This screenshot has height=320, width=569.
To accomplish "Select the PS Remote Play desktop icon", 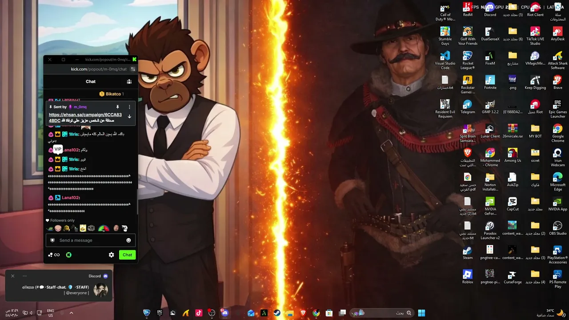I will coord(558,280).
